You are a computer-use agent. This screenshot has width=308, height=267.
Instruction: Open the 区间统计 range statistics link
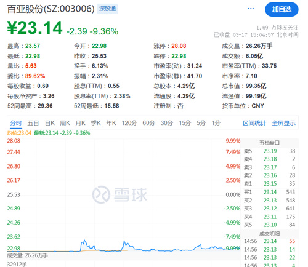tap(254, 123)
